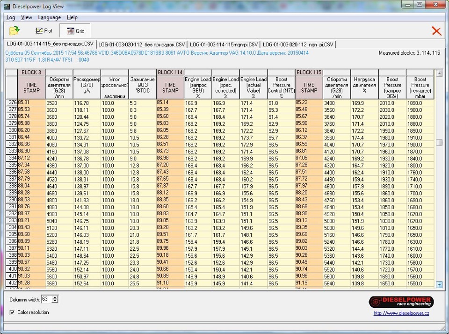Switch to Plot view
449x334 pixels.
click(x=44, y=31)
